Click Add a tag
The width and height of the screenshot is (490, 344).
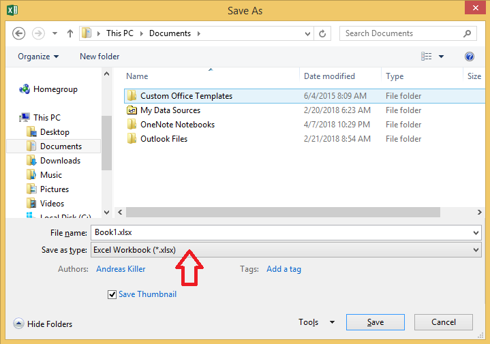point(284,269)
